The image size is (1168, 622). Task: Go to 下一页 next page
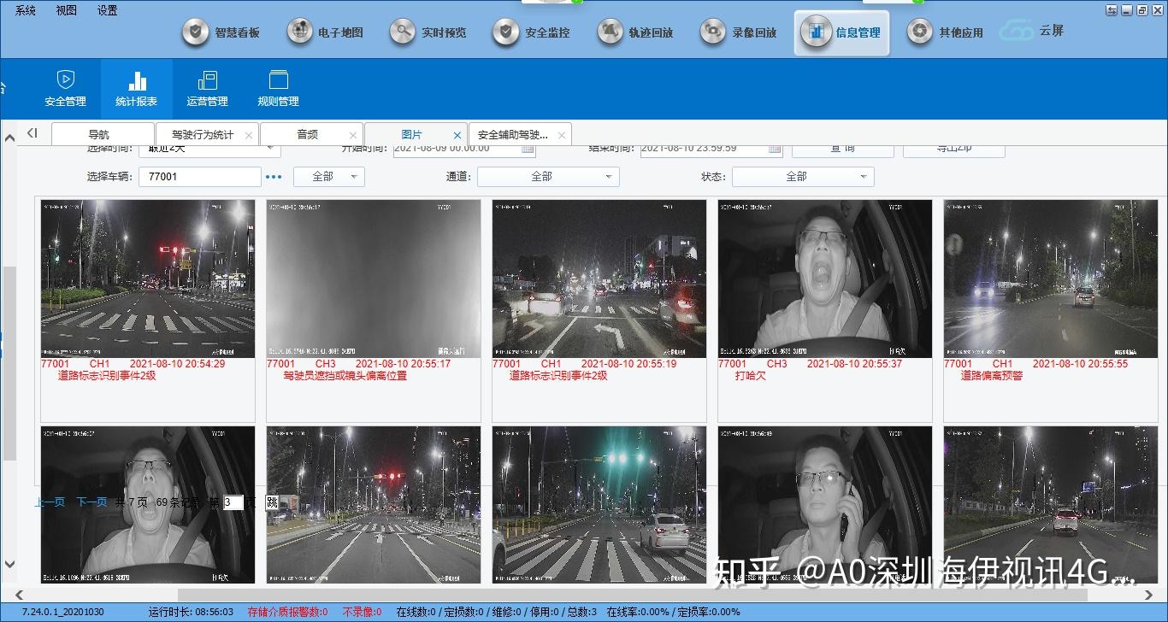point(91,502)
